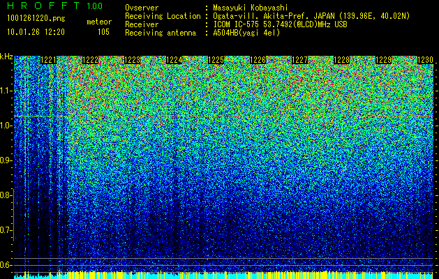
Task: Click the Receiving antenna label
Action: [x=161, y=33]
